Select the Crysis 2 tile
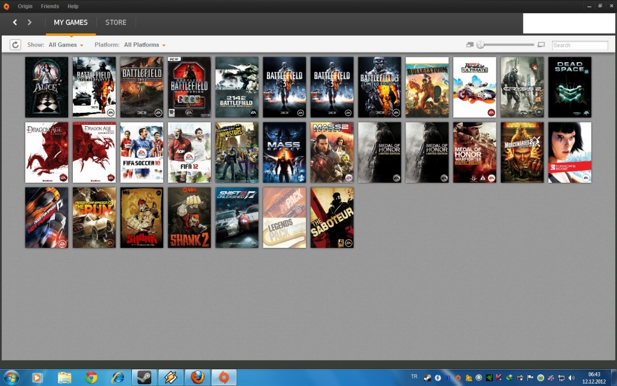 [522, 87]
